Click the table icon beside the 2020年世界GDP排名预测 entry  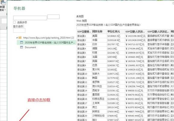(x=21, y=42)
